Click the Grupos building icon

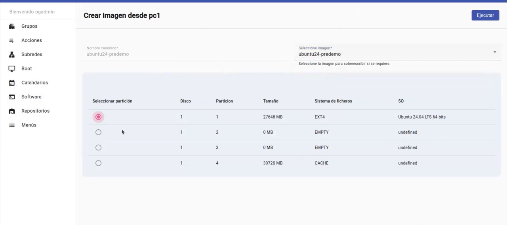12,26
